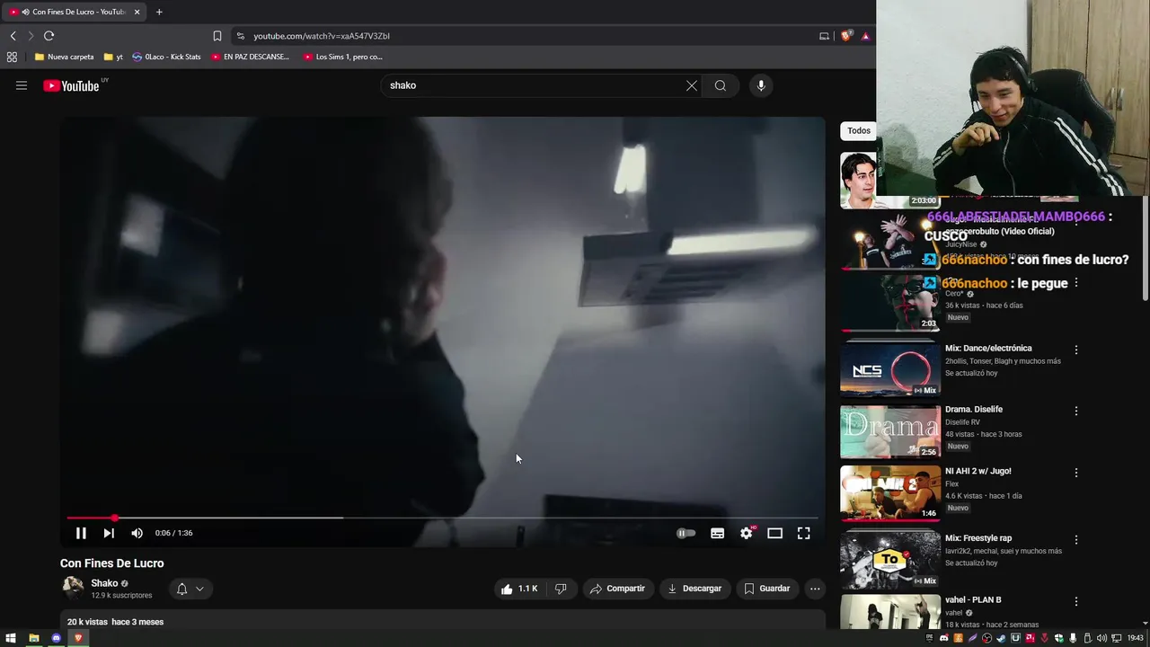The width and height of the screenshot is (1150, 647).
Task: Open options for Mix: Freestyle rap
Action: tap(1076, 540)
